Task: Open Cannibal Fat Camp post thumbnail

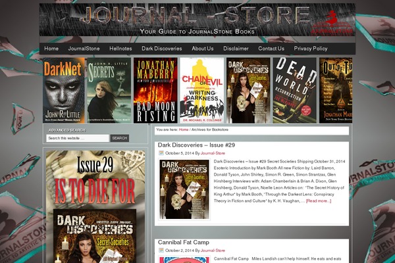Action: coord(184,260)
